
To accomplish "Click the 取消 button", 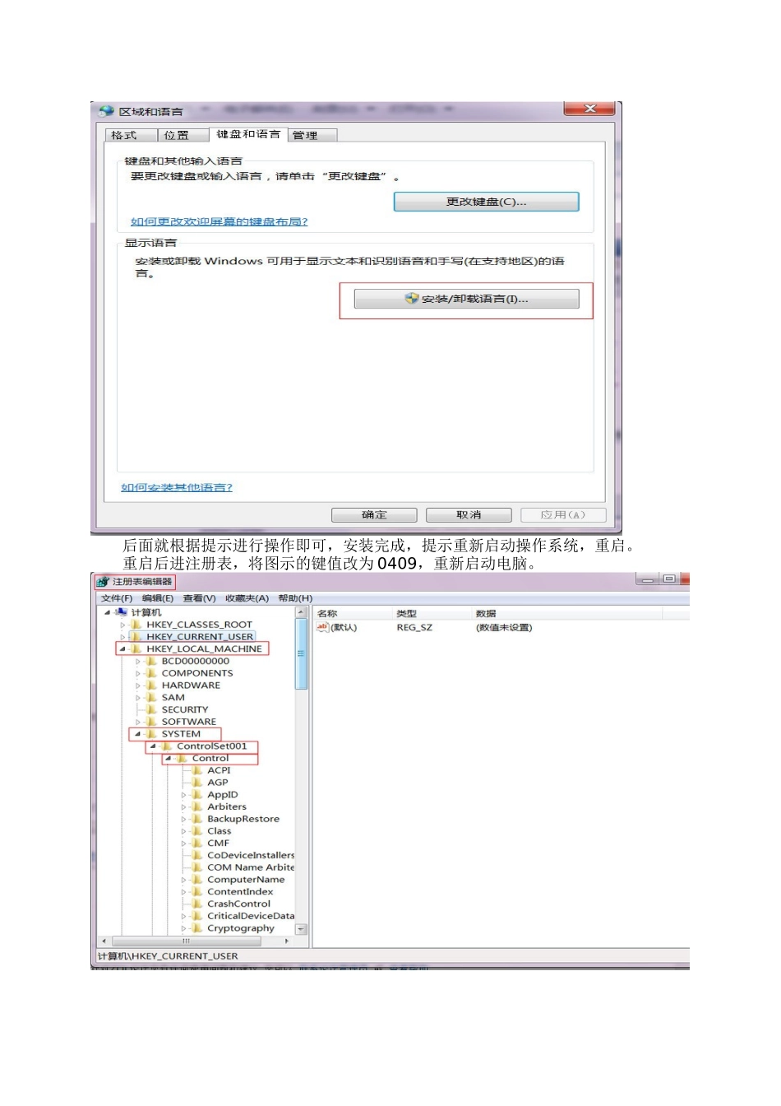I will point(469,515).
